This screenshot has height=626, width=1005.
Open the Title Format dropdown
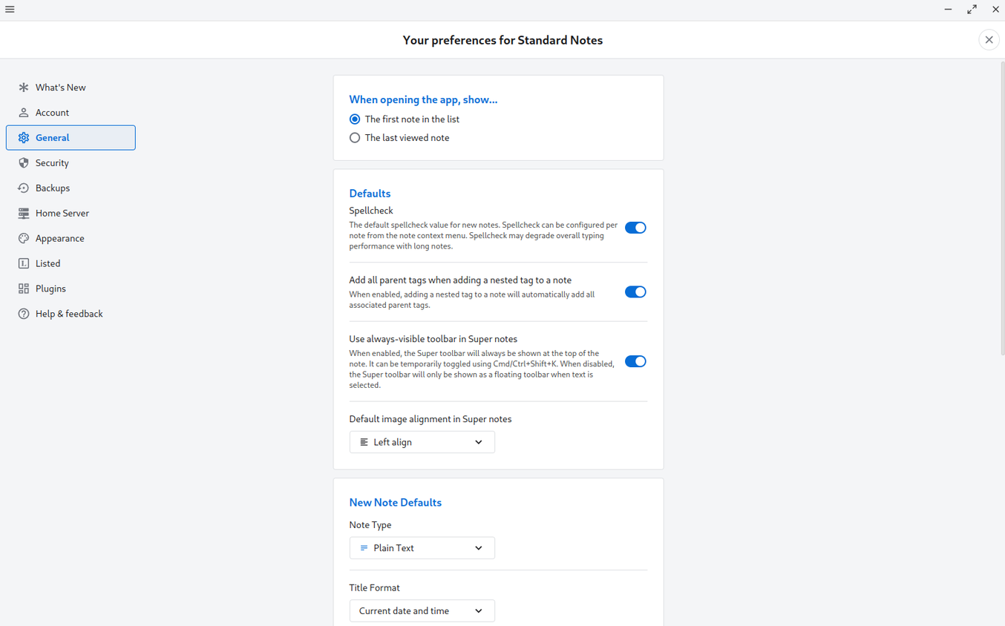click(422, 611)
